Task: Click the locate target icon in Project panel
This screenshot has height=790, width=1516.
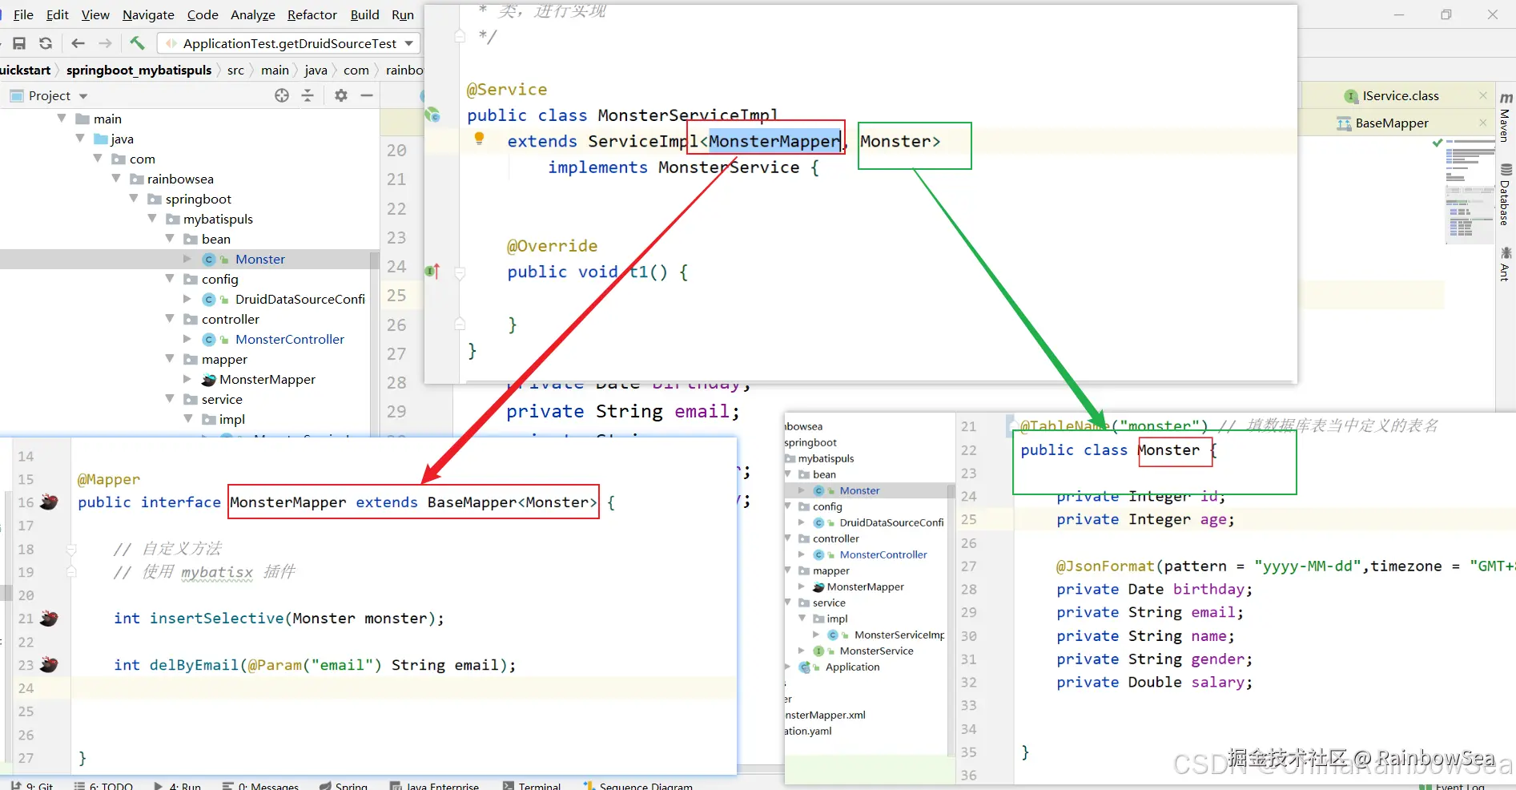Action: (x=282, y=95)
